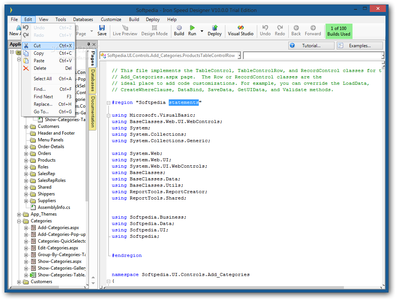Select the Pages side tab
Screen dimensions: 396x300
pyautogui.click(x=93, y=58)
